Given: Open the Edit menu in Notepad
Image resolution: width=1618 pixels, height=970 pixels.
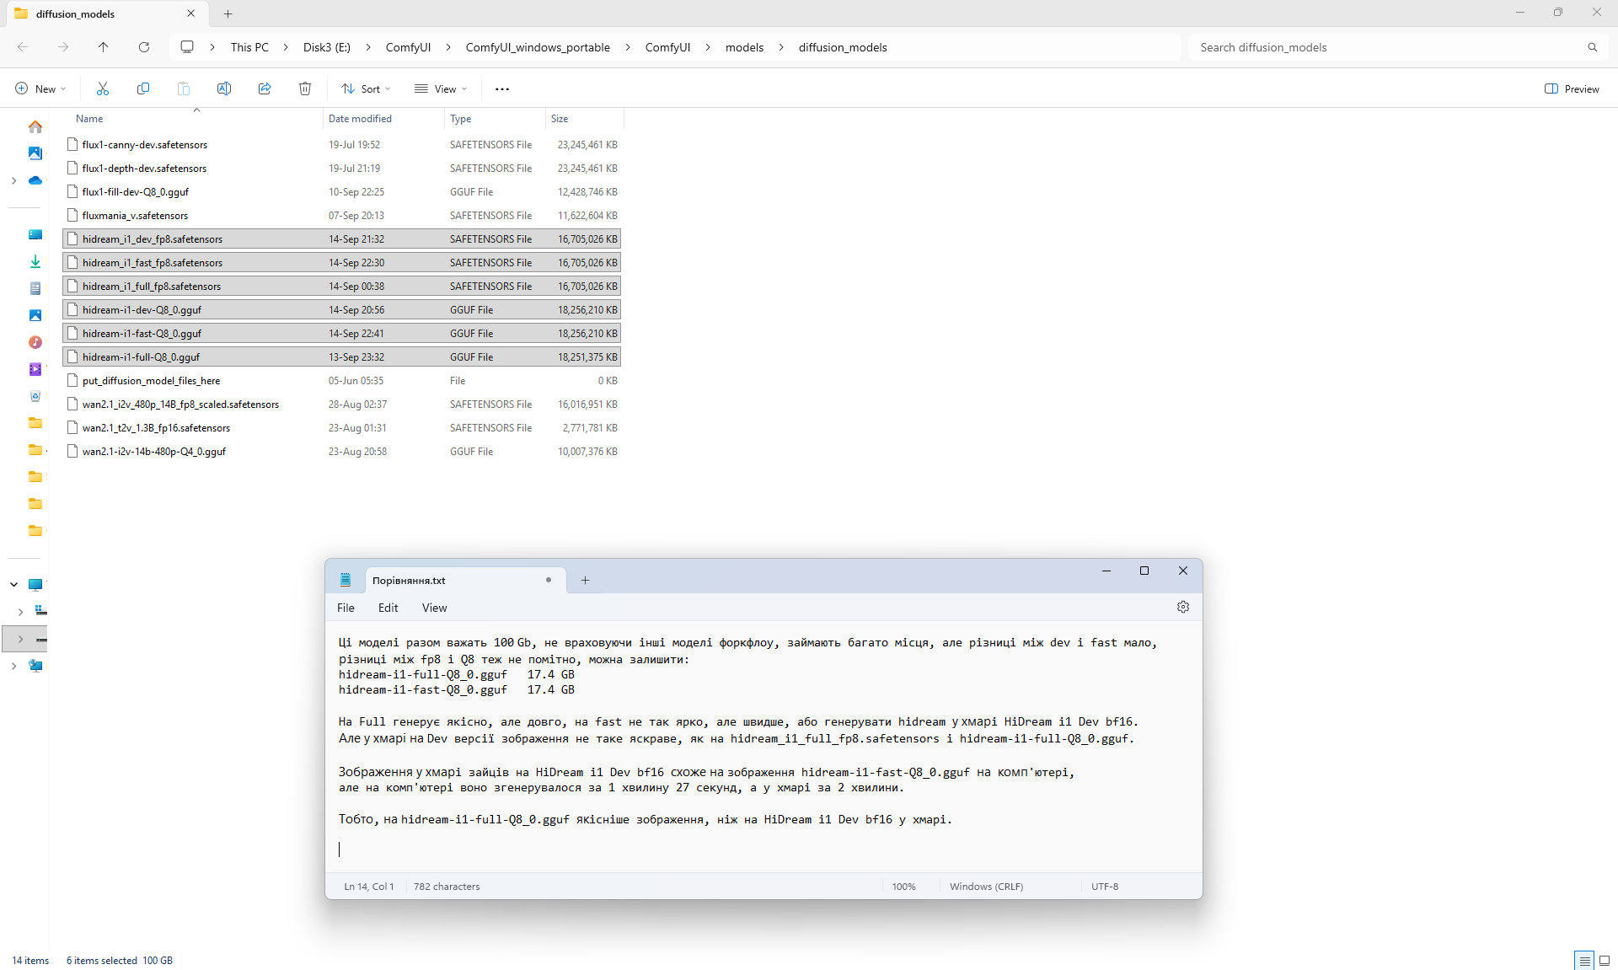Looking at the screenshot, I should coord(388,608).
